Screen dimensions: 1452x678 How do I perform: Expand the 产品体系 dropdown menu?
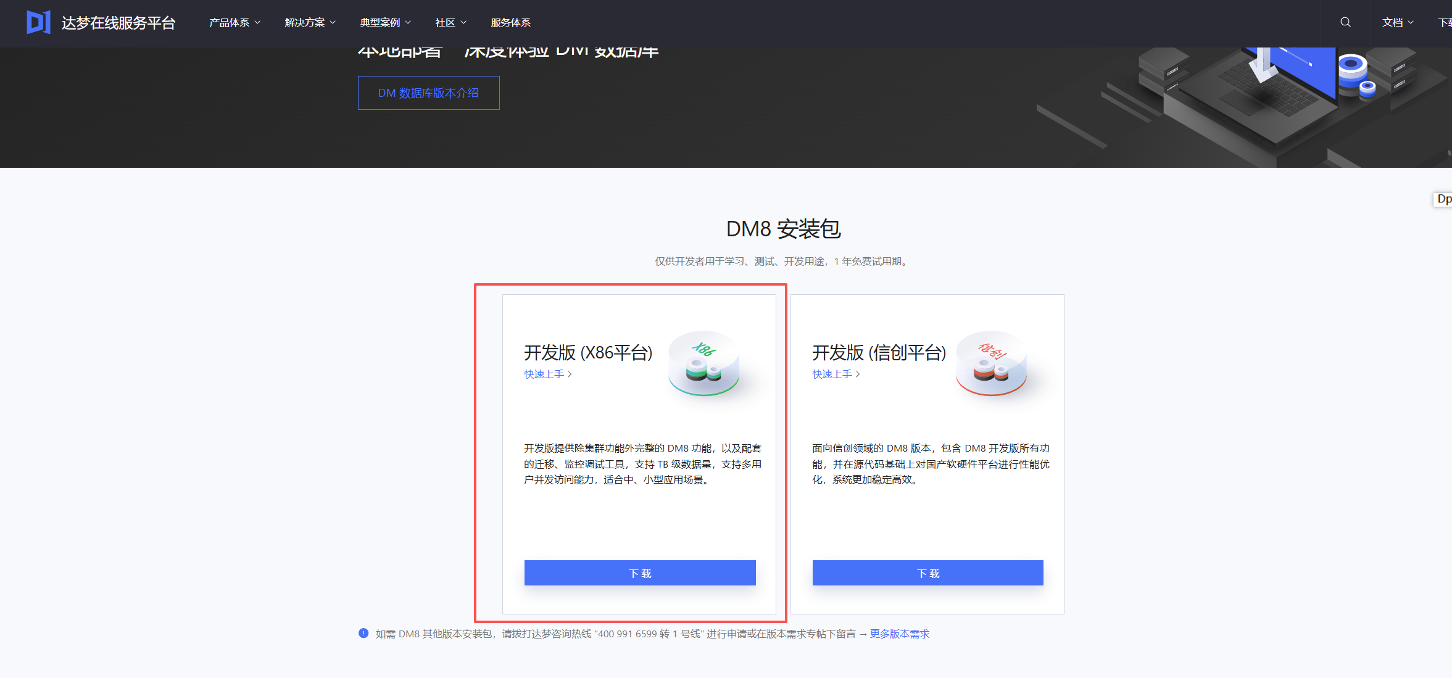(234, 22)
